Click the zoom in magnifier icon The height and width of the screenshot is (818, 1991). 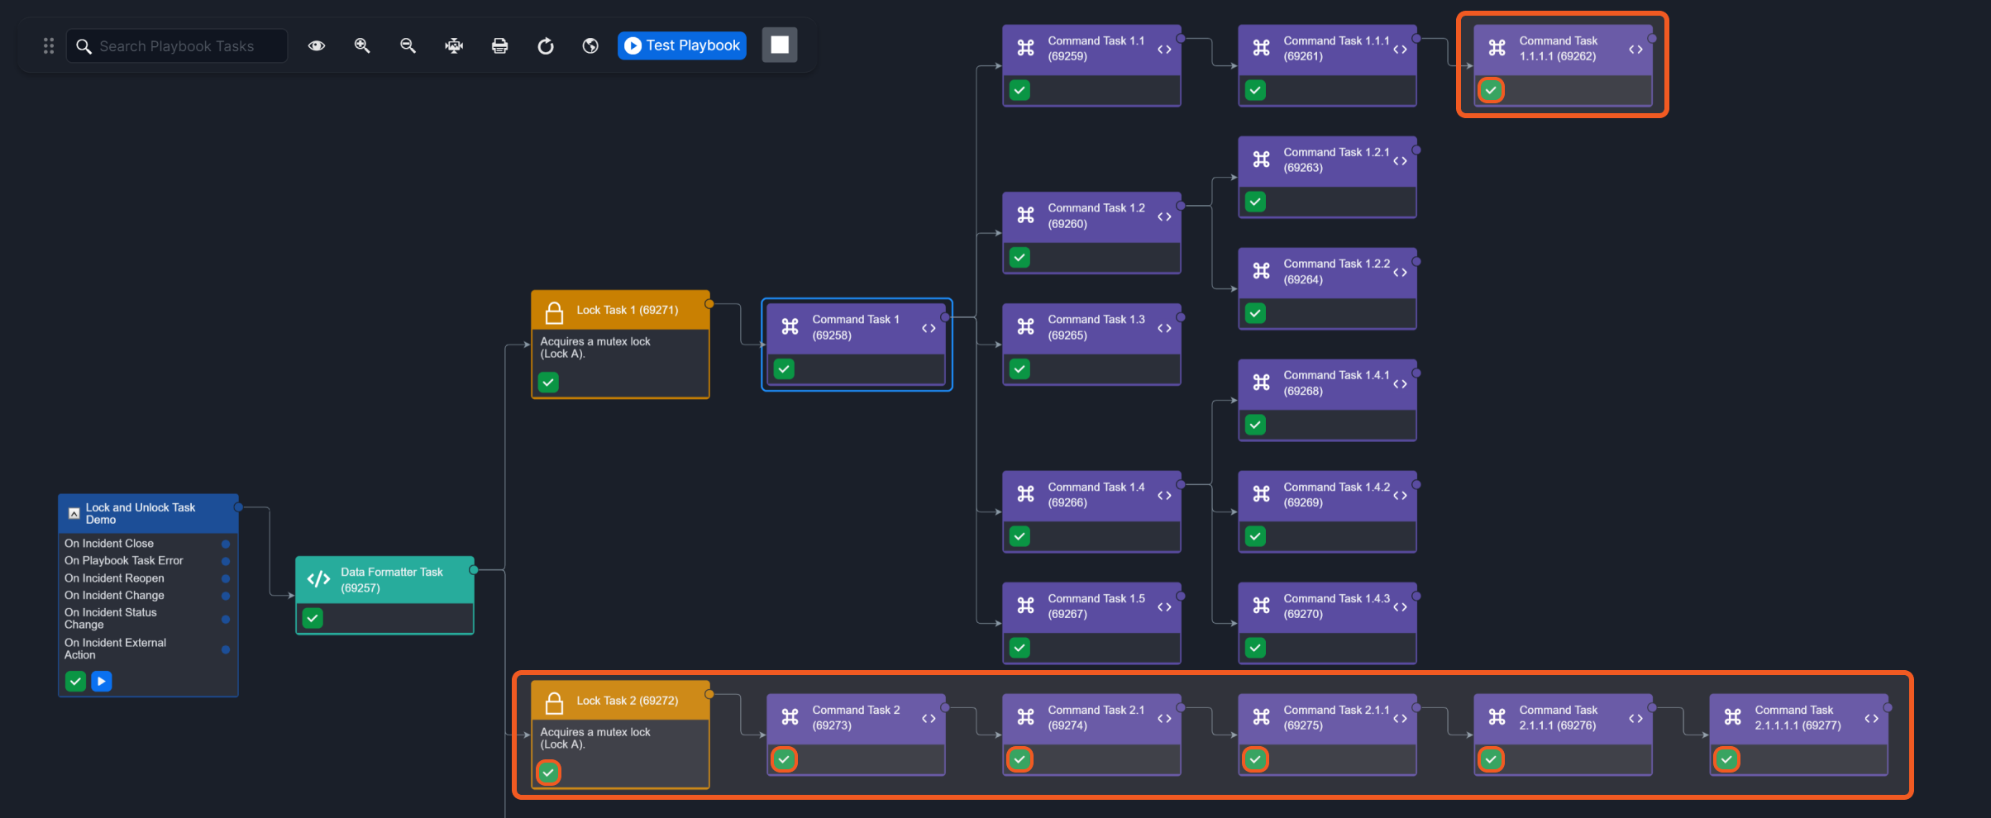[362, 45]
